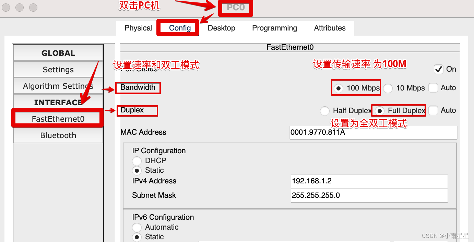
Task: Go to the Attributes tab
Action: coord(330,28)
